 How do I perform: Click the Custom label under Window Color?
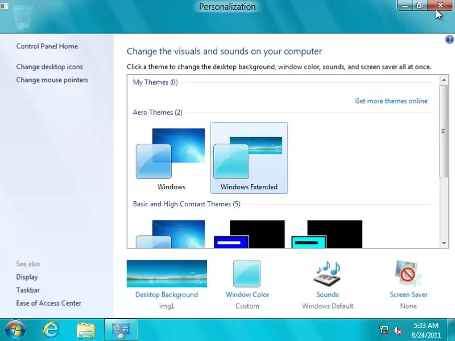click(247, 306)
